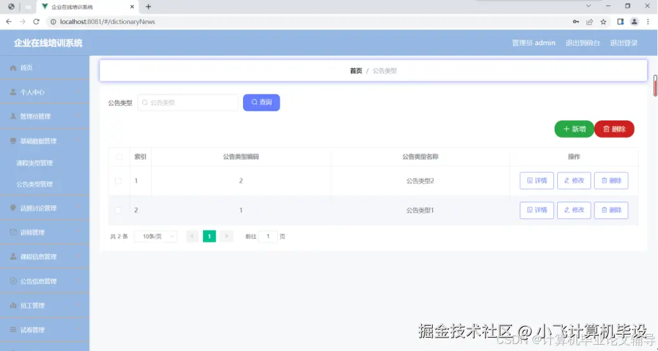Click 详情 for 公告类型1 row

537,210
